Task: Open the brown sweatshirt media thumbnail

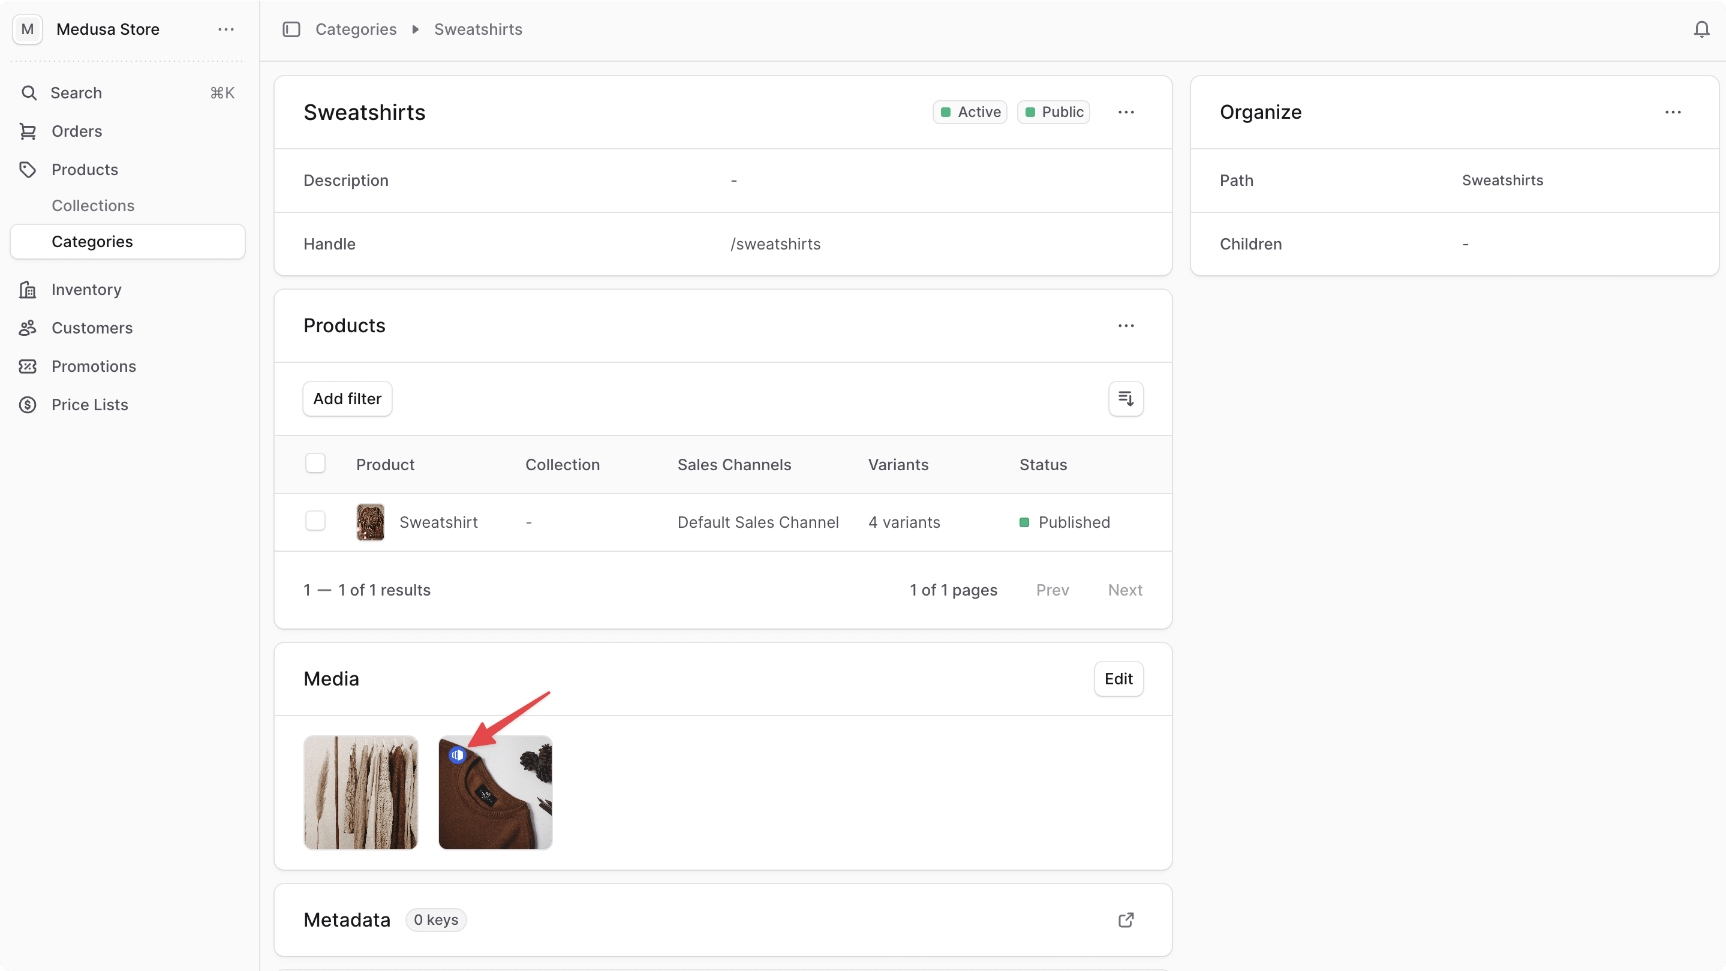Action: (x=495, y=793)
